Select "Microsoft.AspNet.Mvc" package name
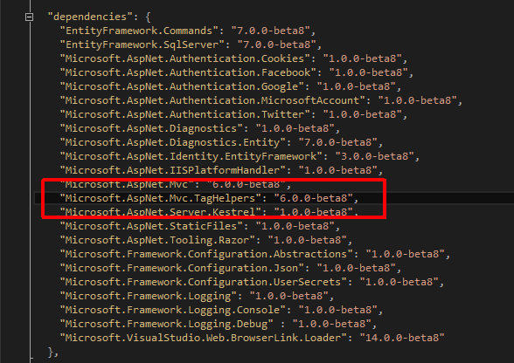Viewport: 514px width, 363px height. 127,185
